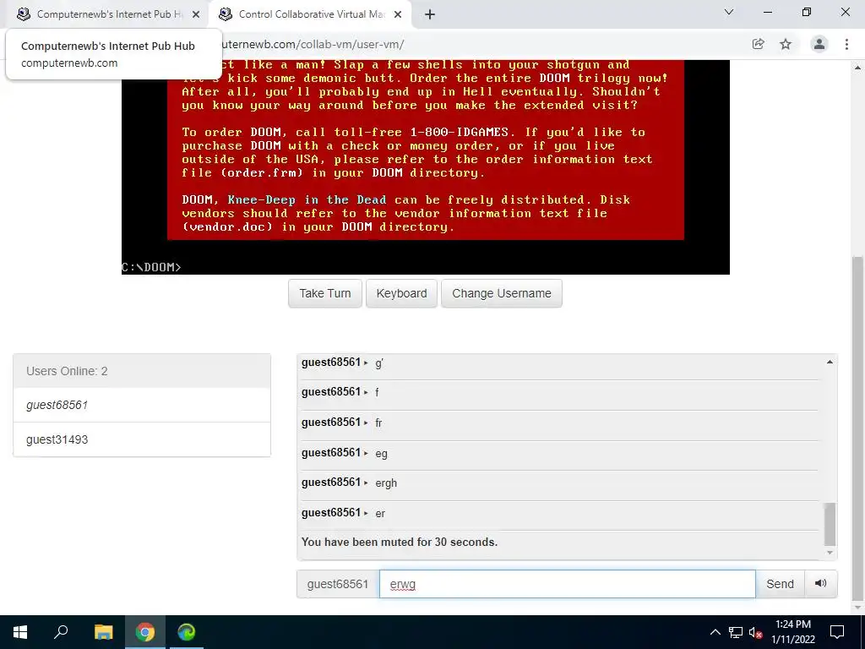The image size is (865, 649).
Task: Click the Take Turn button
Action: pos(325,293)
